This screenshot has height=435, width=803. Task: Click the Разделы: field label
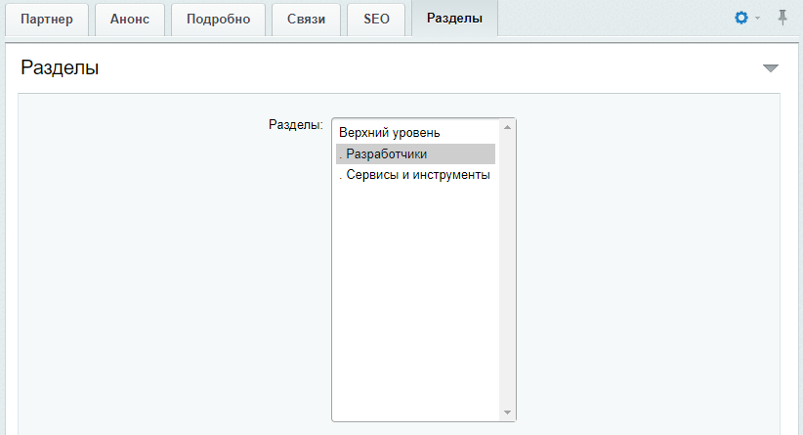pos(295,124)
